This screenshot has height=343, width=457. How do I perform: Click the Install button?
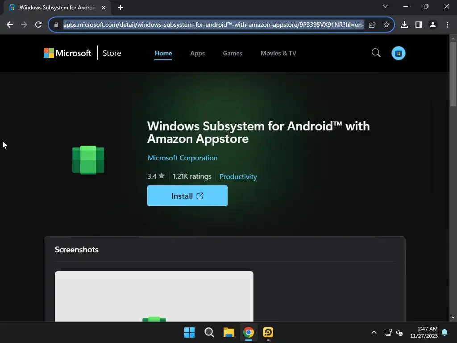(187, 196)
